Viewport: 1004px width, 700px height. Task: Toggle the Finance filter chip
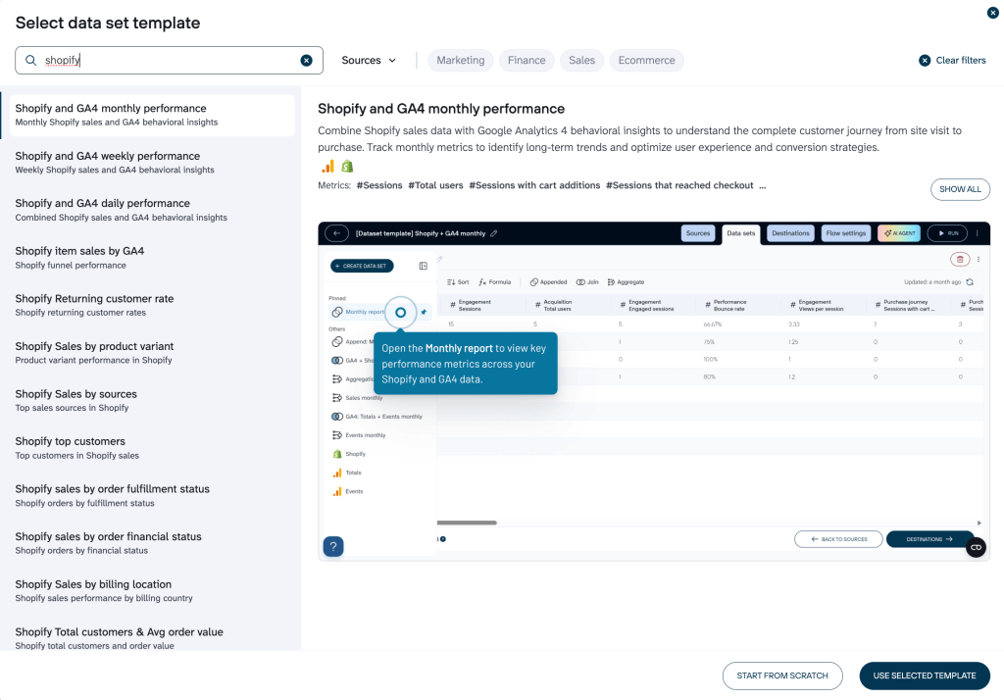tap(527, 61)
